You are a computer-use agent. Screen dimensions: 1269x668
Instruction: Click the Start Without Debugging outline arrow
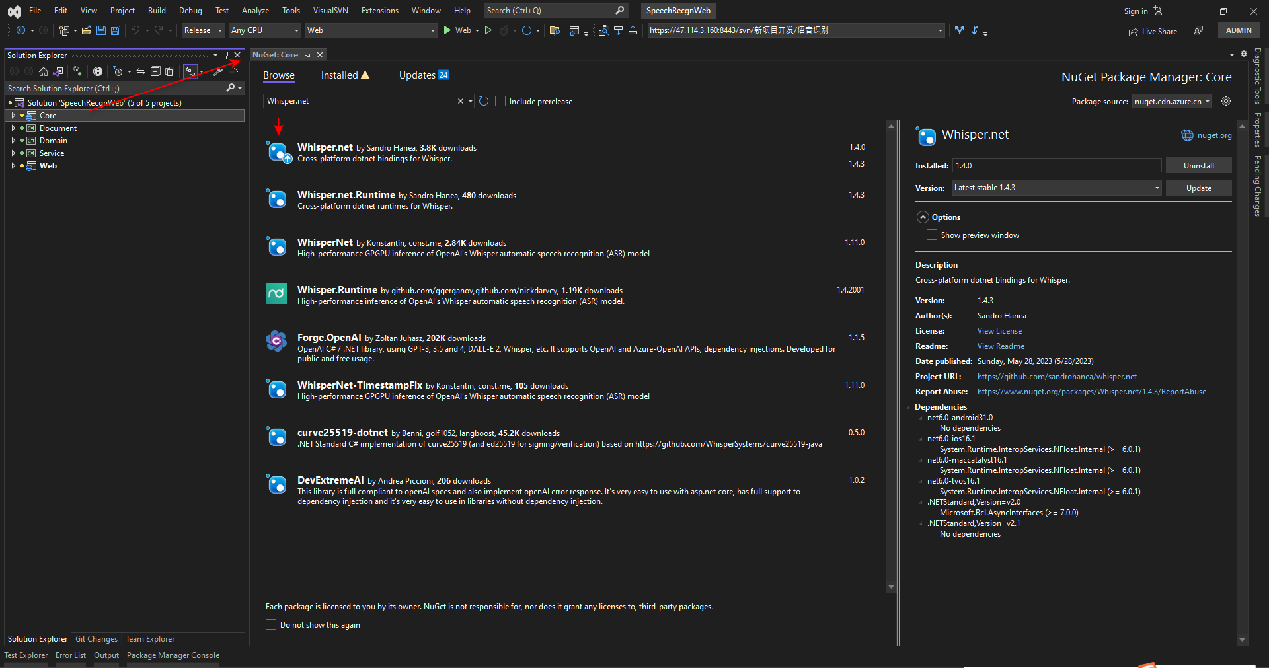click(488, 30)
